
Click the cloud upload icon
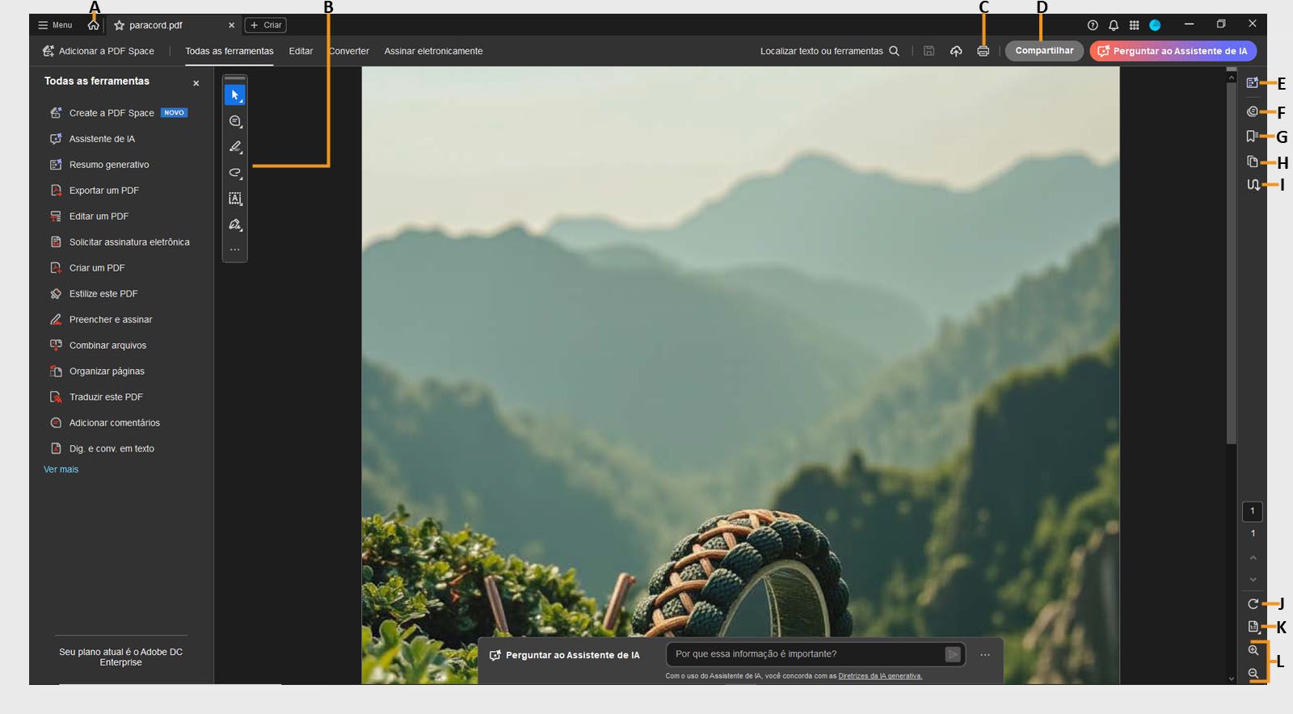coord(956,51)
